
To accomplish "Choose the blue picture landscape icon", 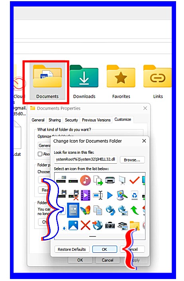I will click(73, 225).
